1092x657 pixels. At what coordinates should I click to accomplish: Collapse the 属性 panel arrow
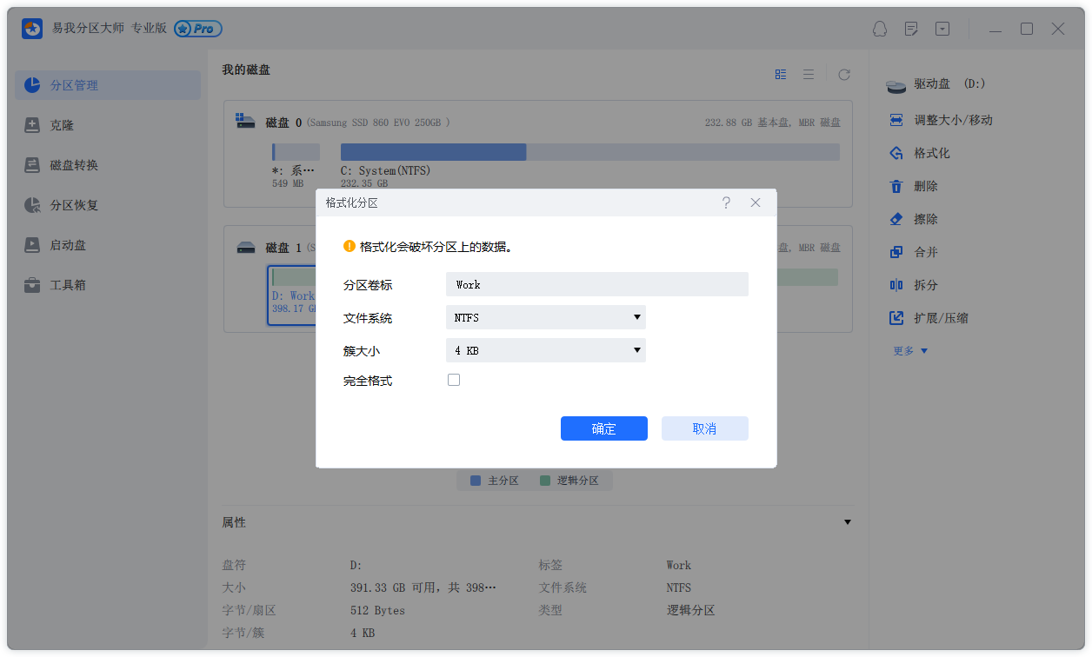point(848,522)
